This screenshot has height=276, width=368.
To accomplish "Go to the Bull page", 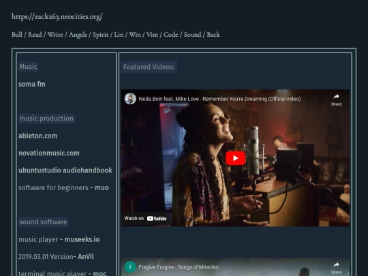I will (x=17, y=35).
